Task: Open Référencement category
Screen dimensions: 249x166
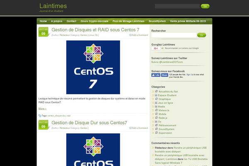Action: point(167,125)
